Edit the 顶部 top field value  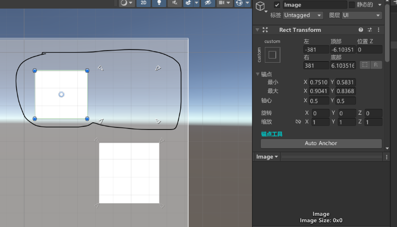343,50
